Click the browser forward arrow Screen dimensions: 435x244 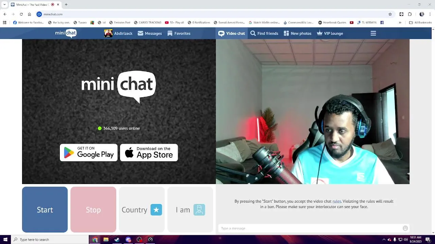point(13,14)
